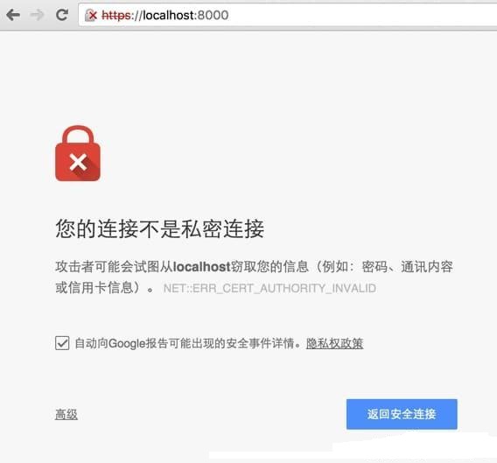Click the port number 8000 in the URL
The width and height of the screenshot is (497, 463).
213,15
